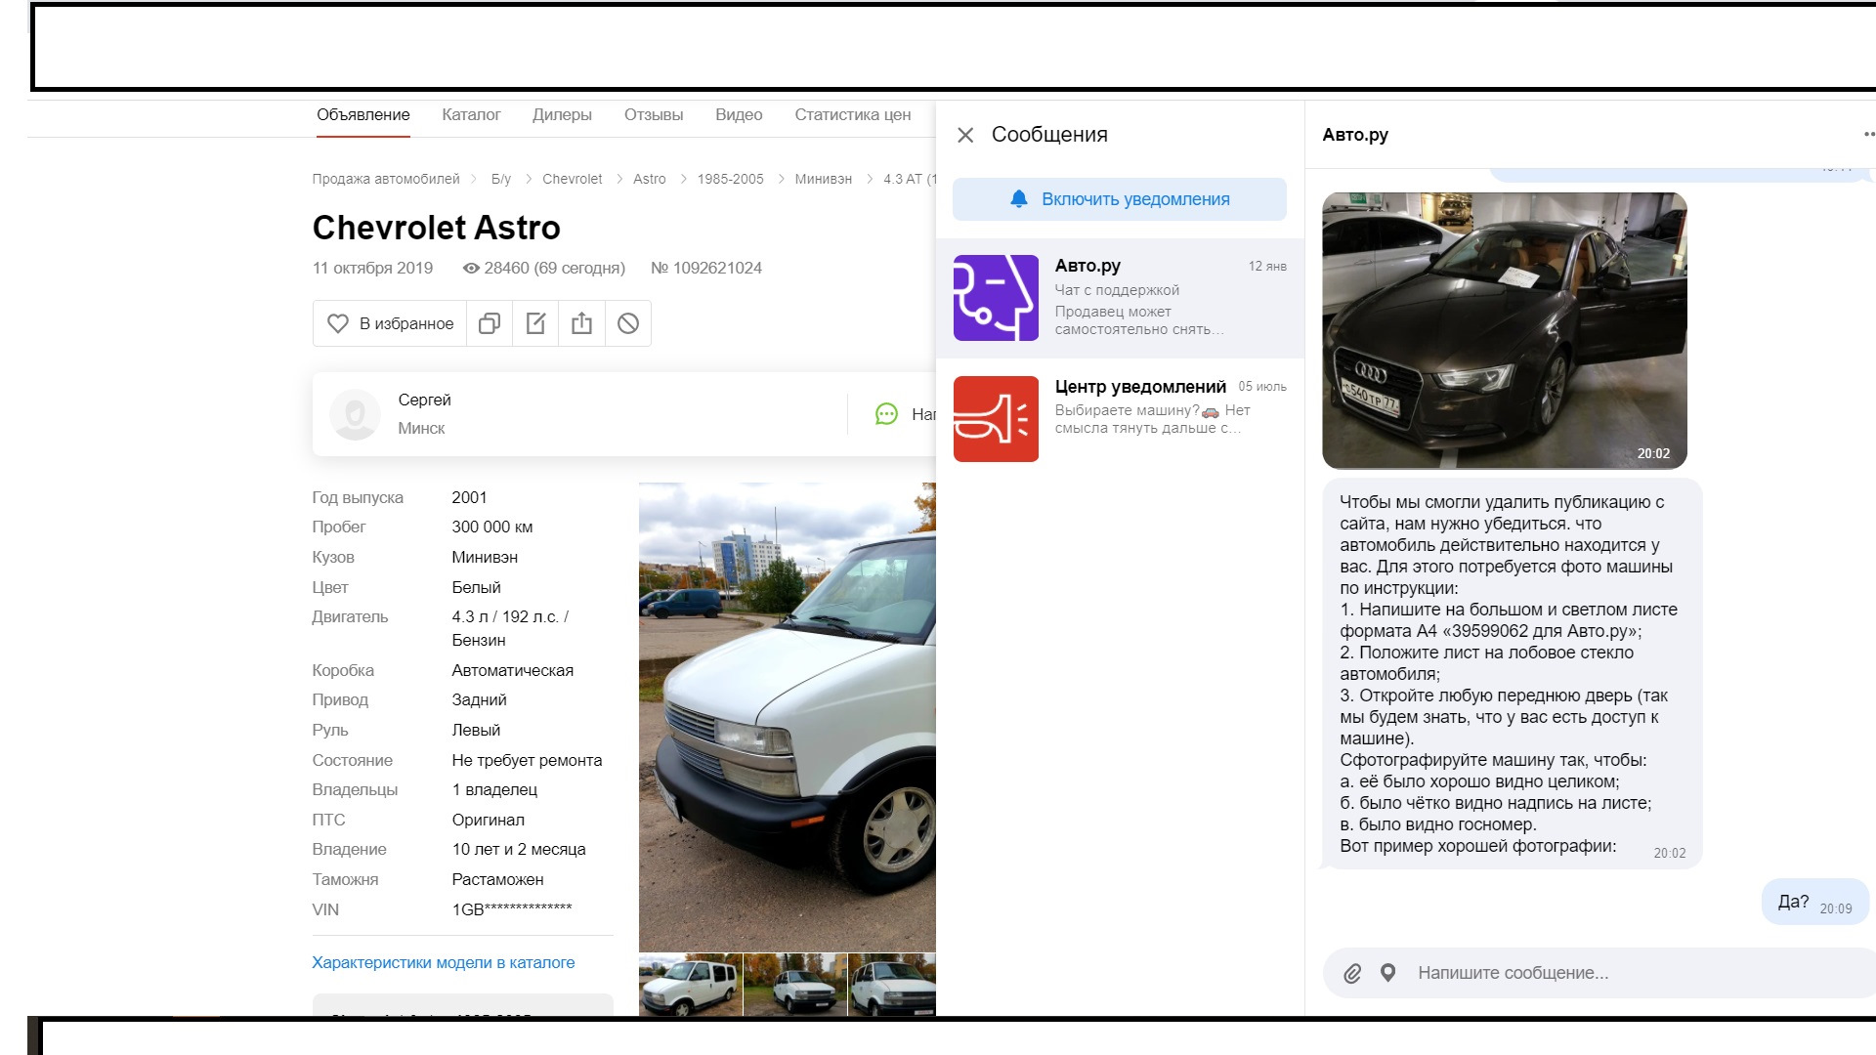Select the second van thumbnail below photo

(x=794, y=985)
